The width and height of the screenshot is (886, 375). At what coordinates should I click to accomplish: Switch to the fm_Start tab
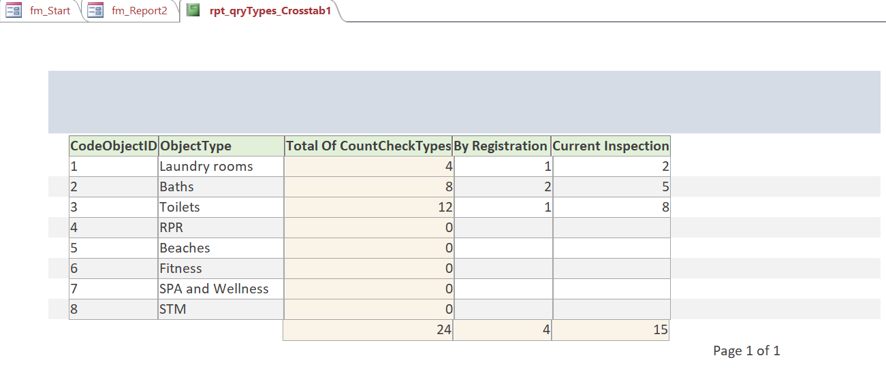(x=41, y=11)
